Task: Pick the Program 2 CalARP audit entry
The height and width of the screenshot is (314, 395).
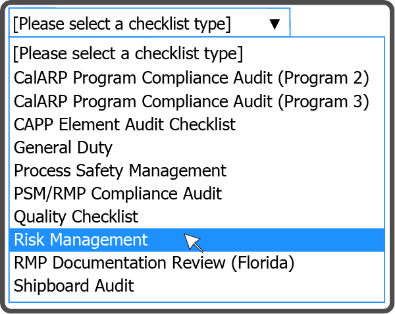Action: tap(191, 78)
